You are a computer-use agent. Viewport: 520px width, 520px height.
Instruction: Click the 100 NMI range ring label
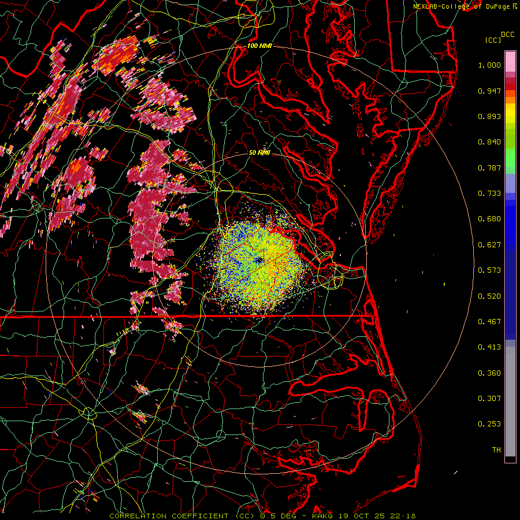(x=259, y=46)
